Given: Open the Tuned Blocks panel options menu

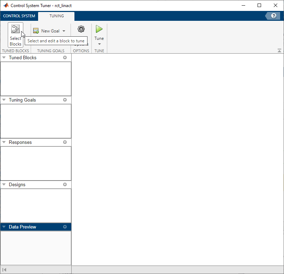Looking at the screenshot, I should 65,57.
